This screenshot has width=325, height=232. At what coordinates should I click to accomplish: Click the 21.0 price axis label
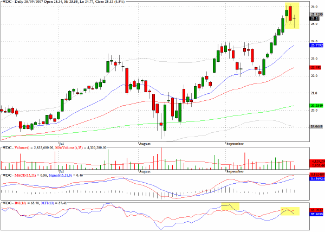[314, 93]
